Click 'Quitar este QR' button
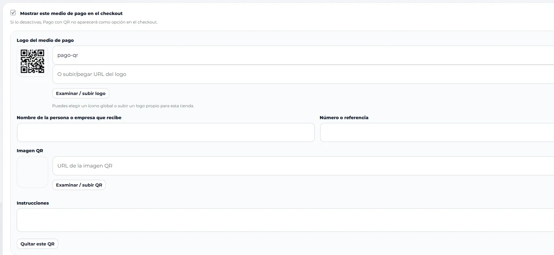The image size is (554, 255). [x=38, y=244]
